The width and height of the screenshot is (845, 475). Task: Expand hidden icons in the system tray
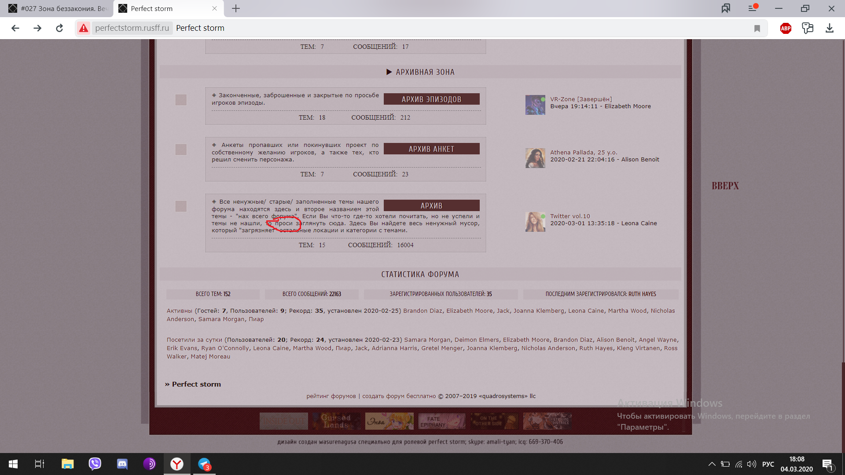point(712,464)
